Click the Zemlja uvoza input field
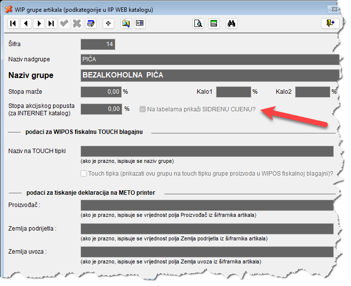This screenshot has width=351, height=286. pyautogui.click(x=207, y=252)
